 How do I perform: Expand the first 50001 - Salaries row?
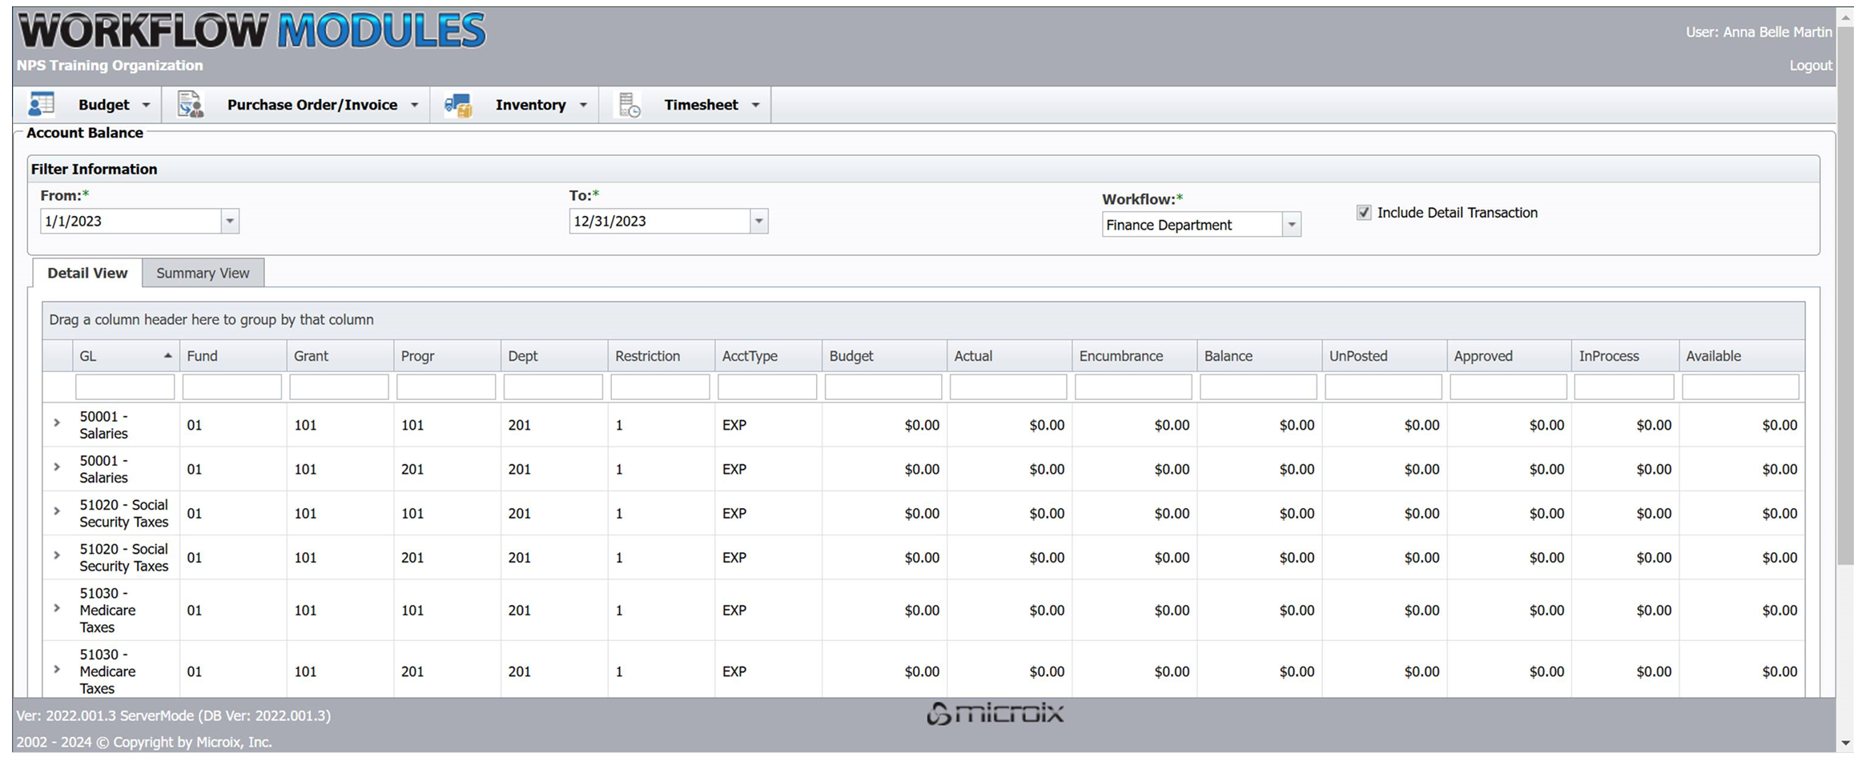coord(57,423)
